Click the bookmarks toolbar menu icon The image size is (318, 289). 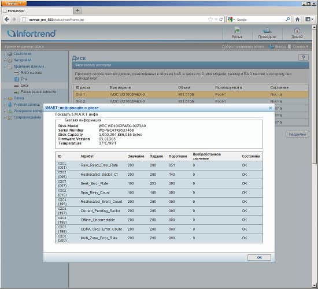coord(309,20)
